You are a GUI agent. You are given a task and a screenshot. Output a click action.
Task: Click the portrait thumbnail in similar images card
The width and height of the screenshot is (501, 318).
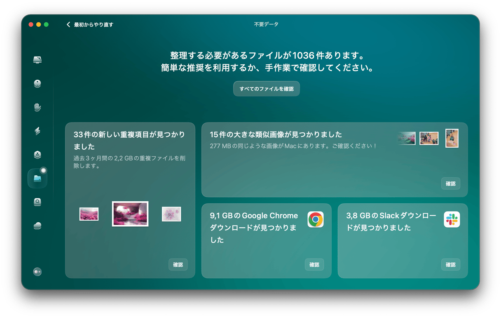click(452, 138)
